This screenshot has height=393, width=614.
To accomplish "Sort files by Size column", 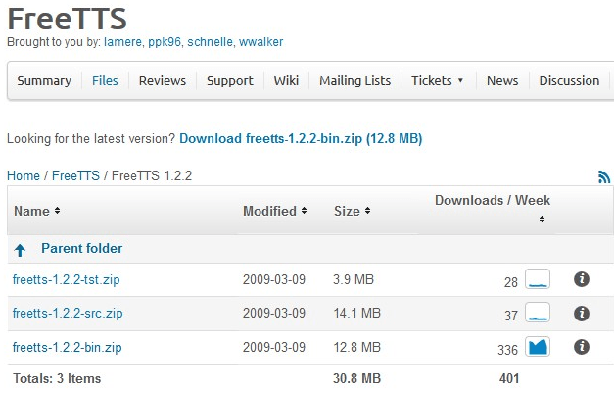I will 352,211.
